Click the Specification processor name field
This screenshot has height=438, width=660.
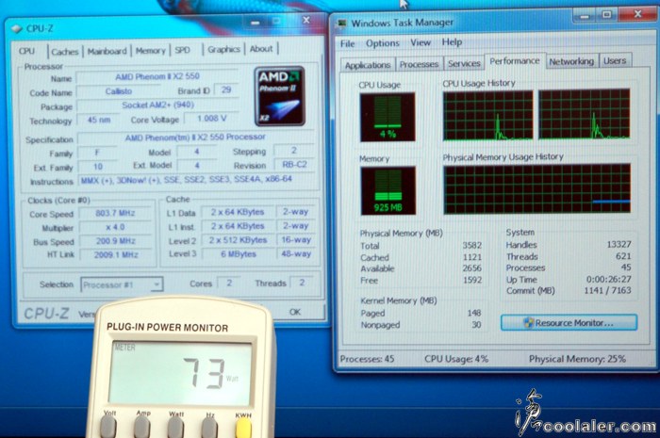coord(195,138)
